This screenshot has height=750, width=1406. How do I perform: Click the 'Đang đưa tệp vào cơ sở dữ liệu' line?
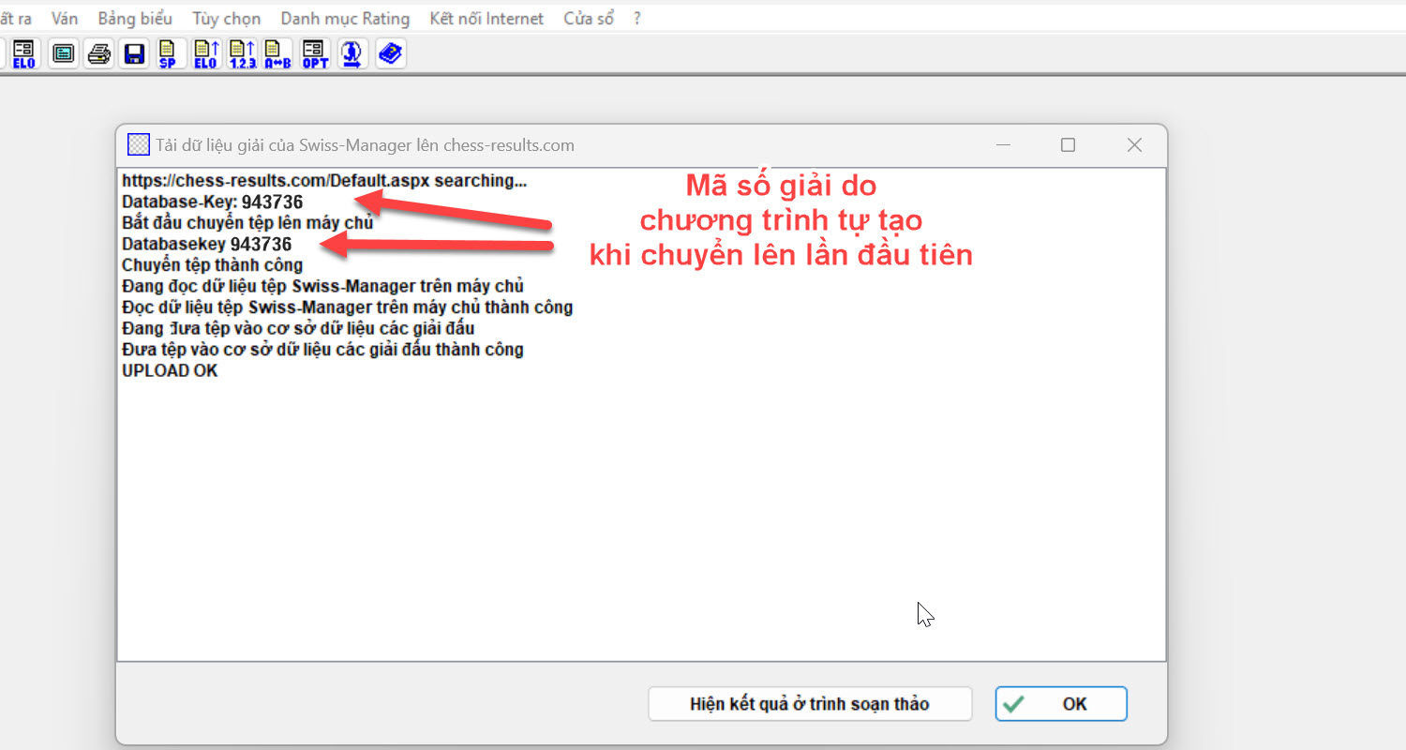298,328
